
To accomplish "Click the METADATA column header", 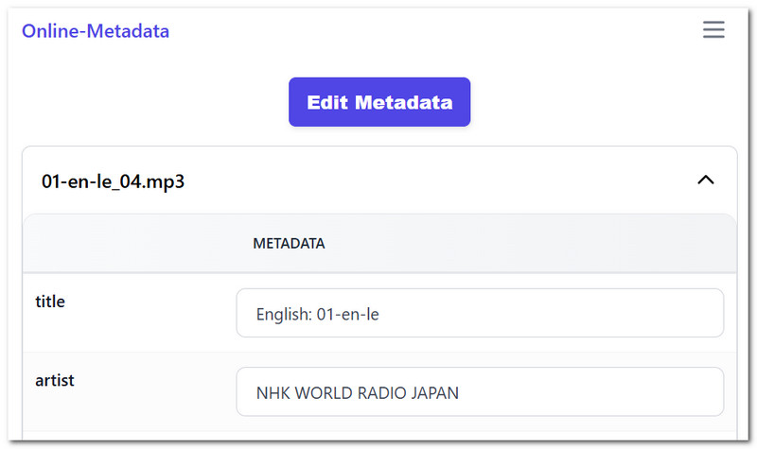I will (x=289, y=244).
